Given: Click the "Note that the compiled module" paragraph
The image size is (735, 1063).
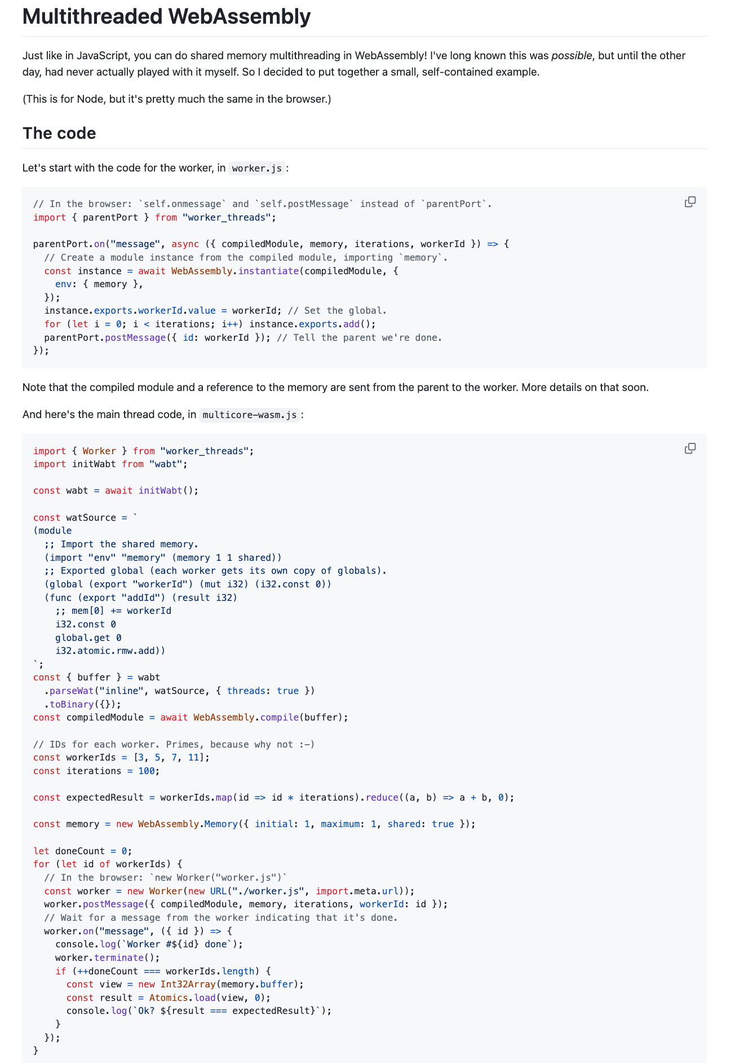Looking at the screenshot, I should [335, 388].
